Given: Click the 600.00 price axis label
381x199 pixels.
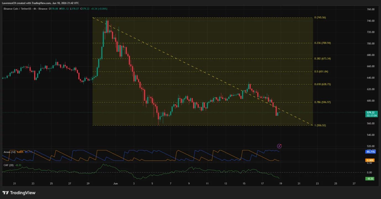Looking at the screenshot, I should (370, 101).
